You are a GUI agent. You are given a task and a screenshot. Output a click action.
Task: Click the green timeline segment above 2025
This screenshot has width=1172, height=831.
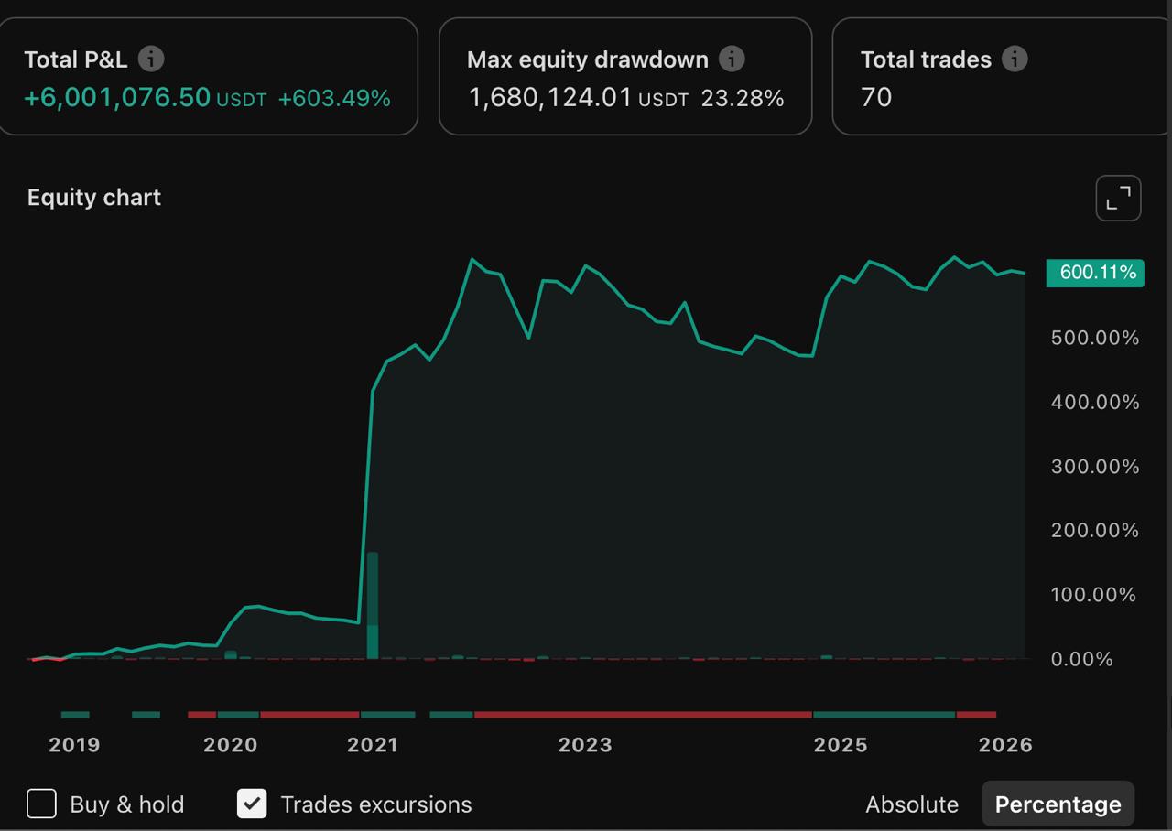point(884,714)
